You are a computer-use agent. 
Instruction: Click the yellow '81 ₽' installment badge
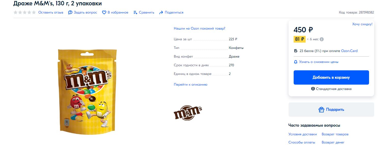click(300, 39)
